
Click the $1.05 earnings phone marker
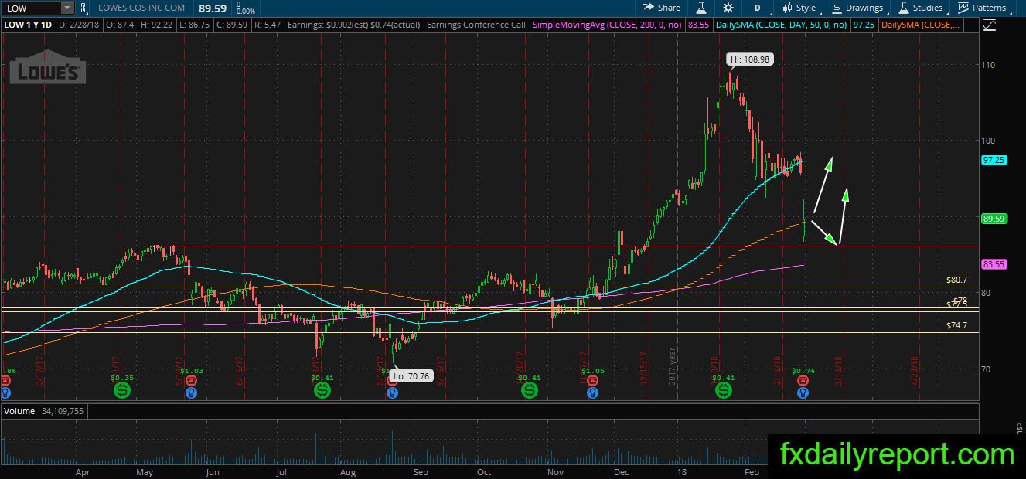[592, 382]
